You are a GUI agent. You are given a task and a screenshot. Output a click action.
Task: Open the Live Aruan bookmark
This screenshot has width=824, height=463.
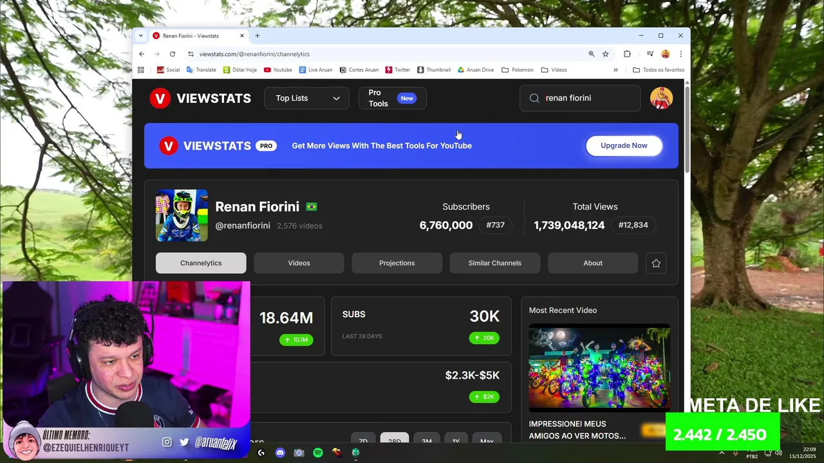tap(316, 69)
